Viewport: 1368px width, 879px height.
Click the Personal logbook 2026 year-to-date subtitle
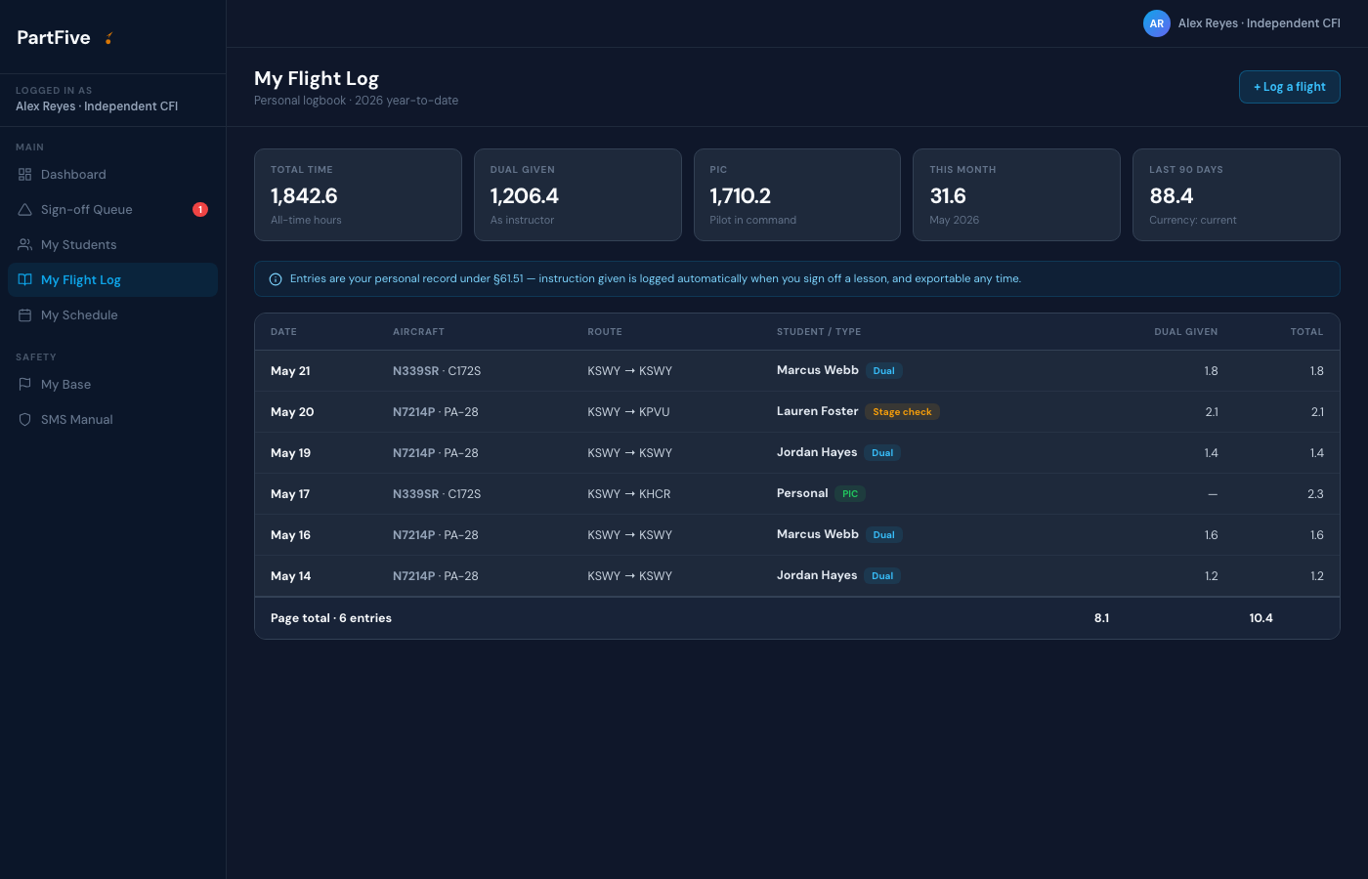coord(356,101)
